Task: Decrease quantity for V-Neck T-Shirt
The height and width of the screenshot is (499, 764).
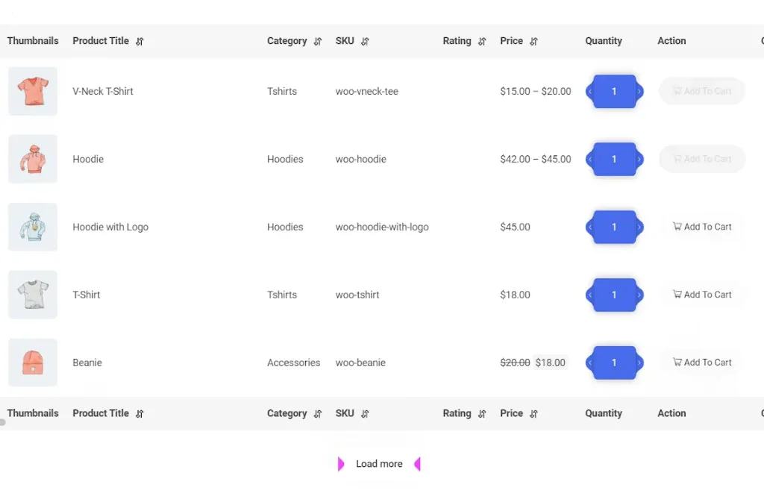Action: (x=590, y=91)
